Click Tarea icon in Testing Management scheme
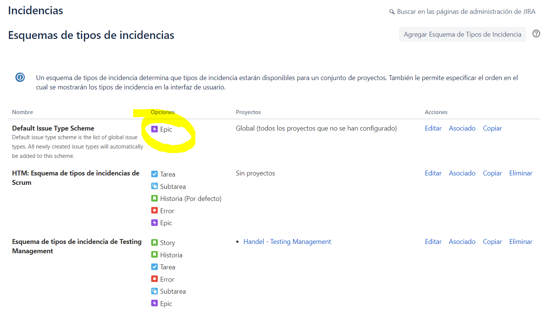 (x=154, y=267)
